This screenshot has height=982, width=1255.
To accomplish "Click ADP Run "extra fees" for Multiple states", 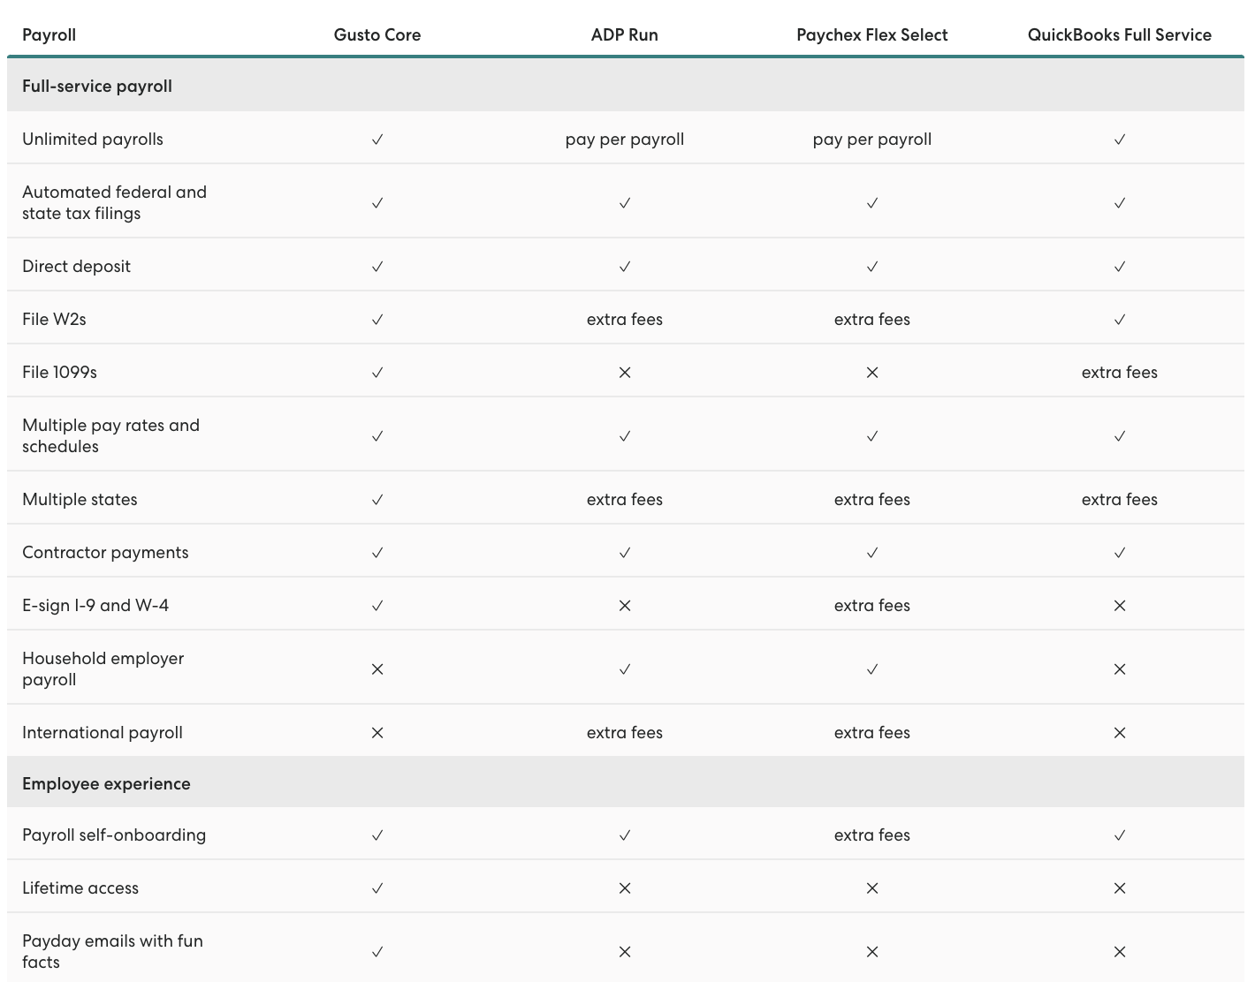I will click(625, 500).
